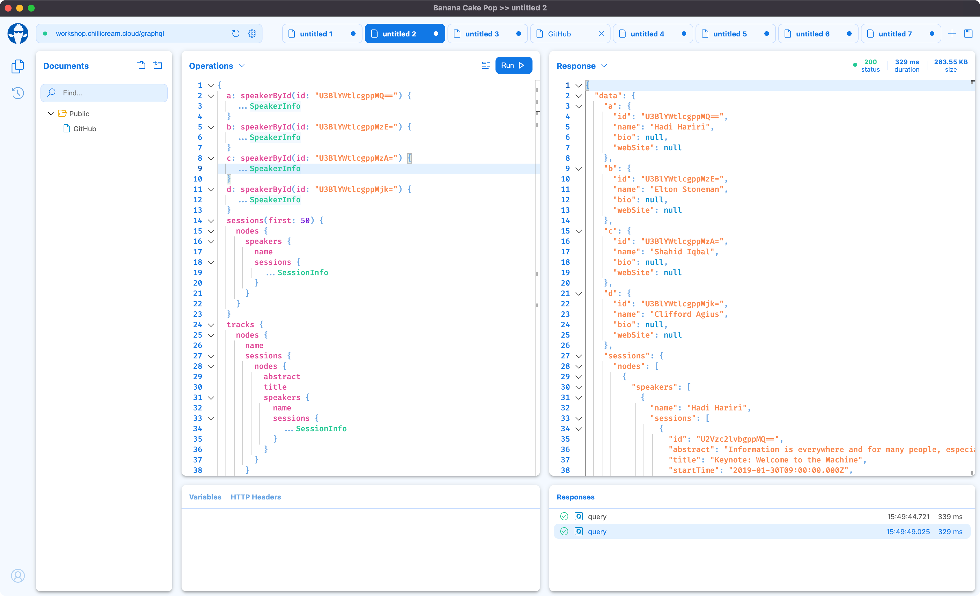Collapse the Public folder in the Documents panel

tap(51, 114)
